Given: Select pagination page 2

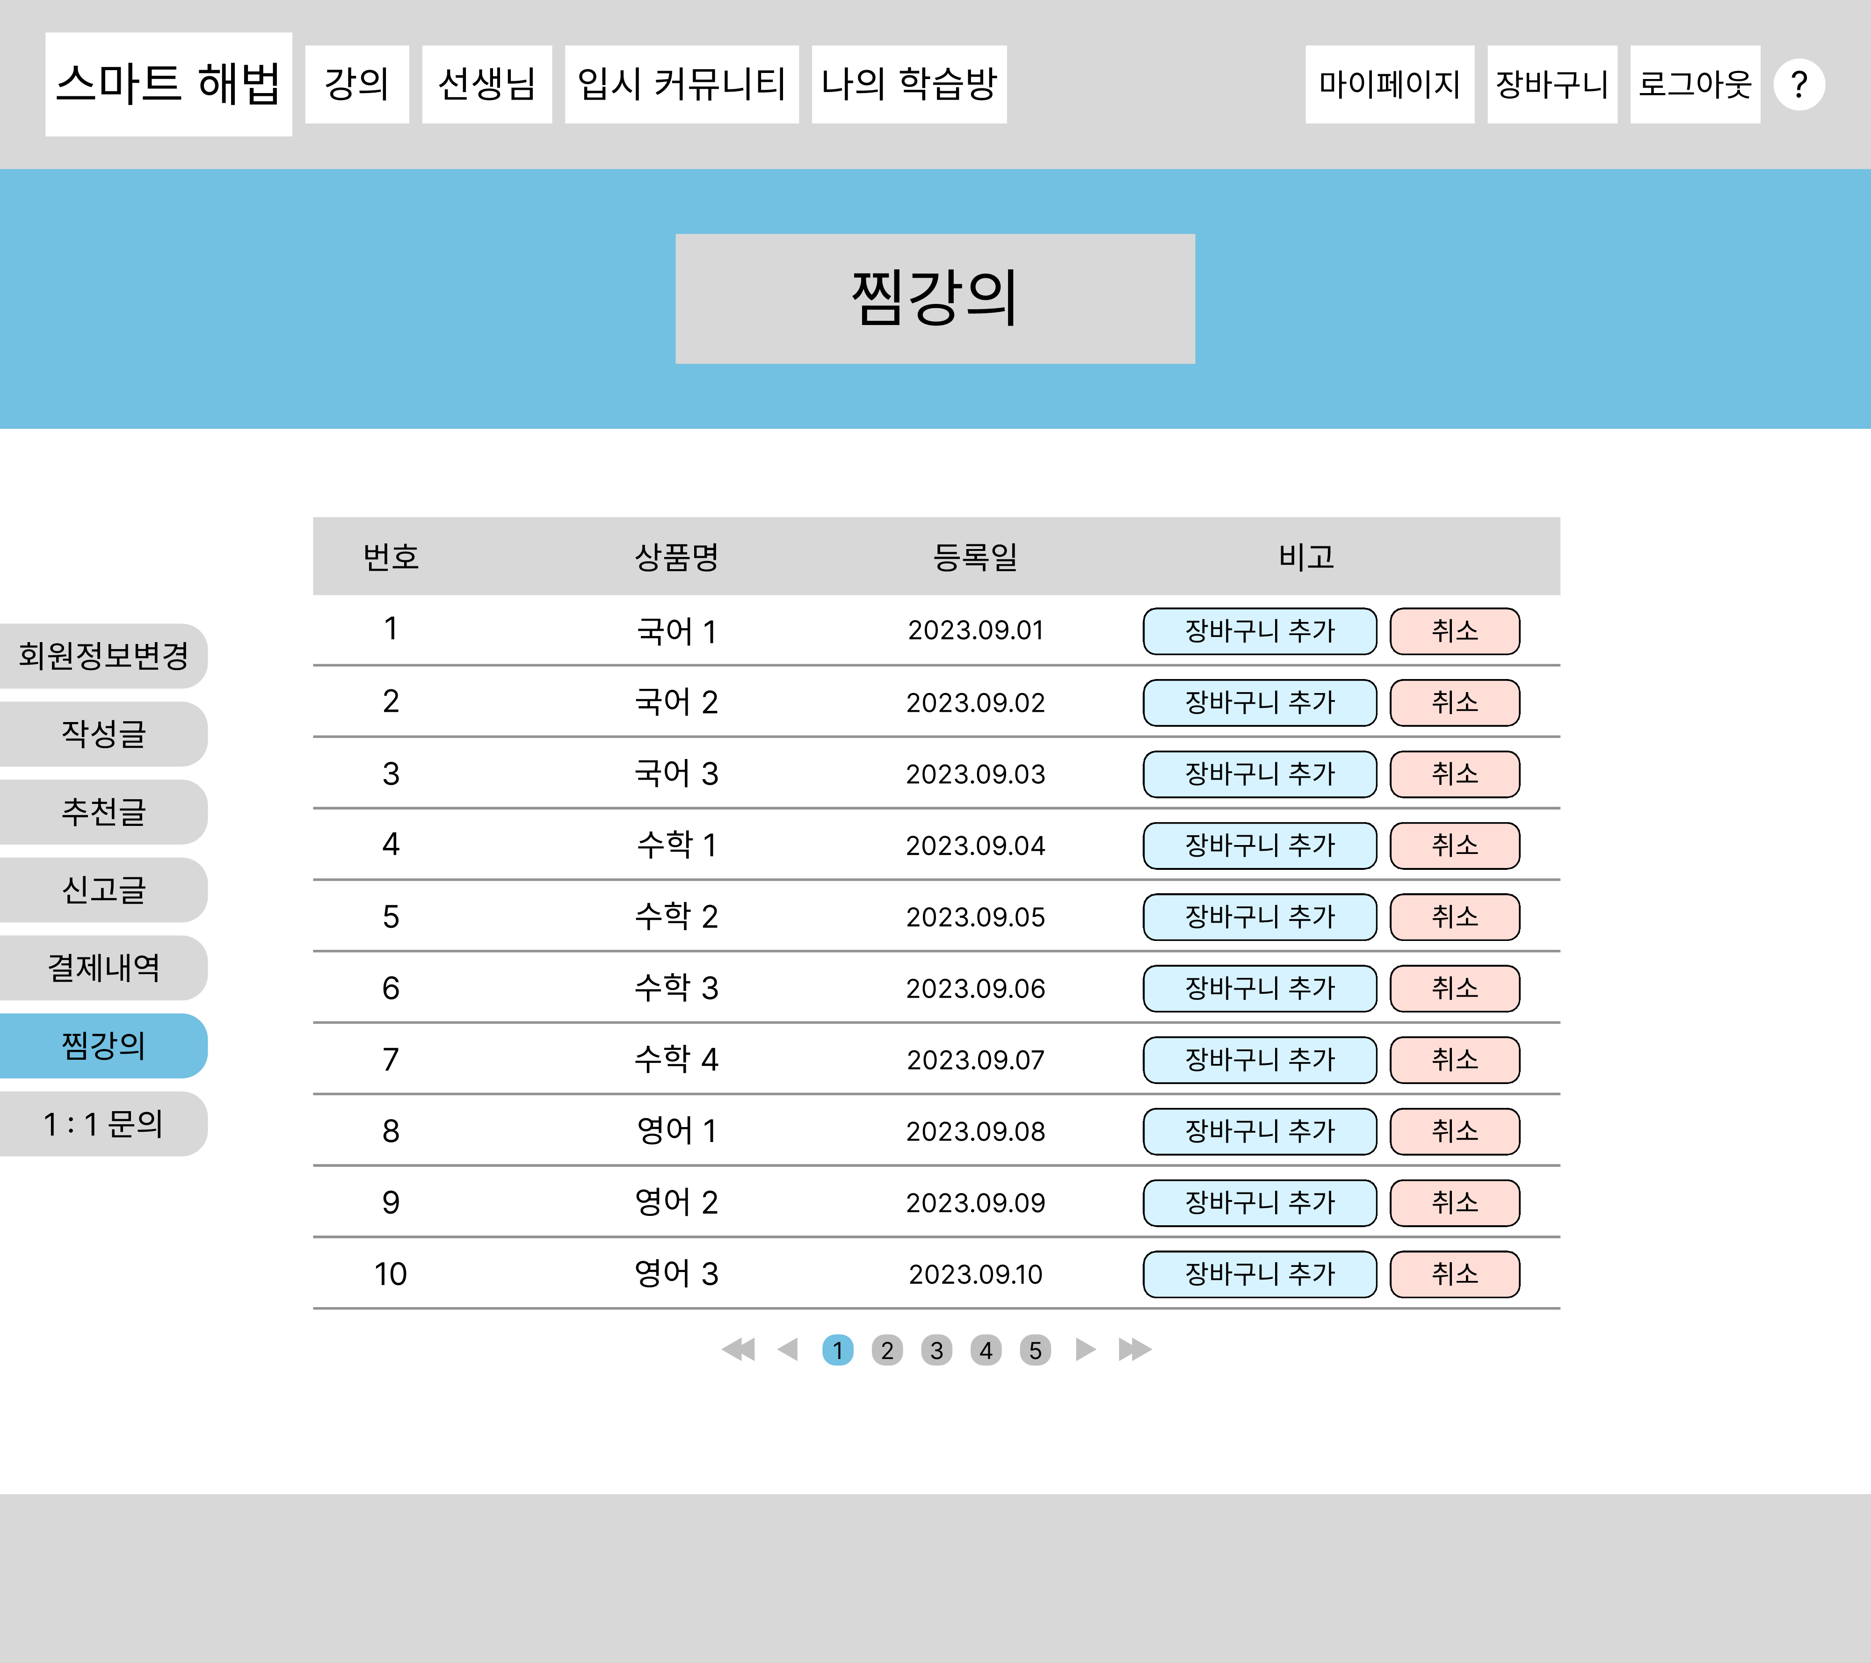Looking at the screenshot, I should coord(886,1350).
